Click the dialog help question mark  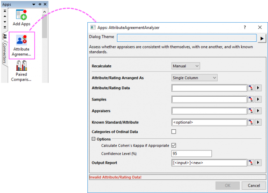[x=245, y=27]
